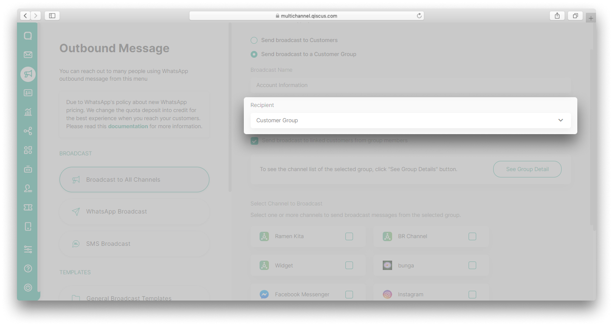Open the chatbot robot sidebar icon

coord(28,169)
